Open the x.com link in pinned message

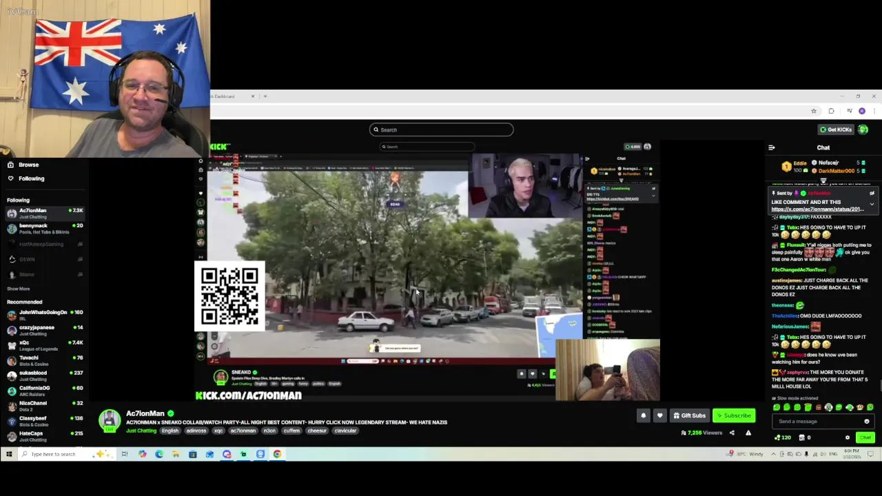817,209
